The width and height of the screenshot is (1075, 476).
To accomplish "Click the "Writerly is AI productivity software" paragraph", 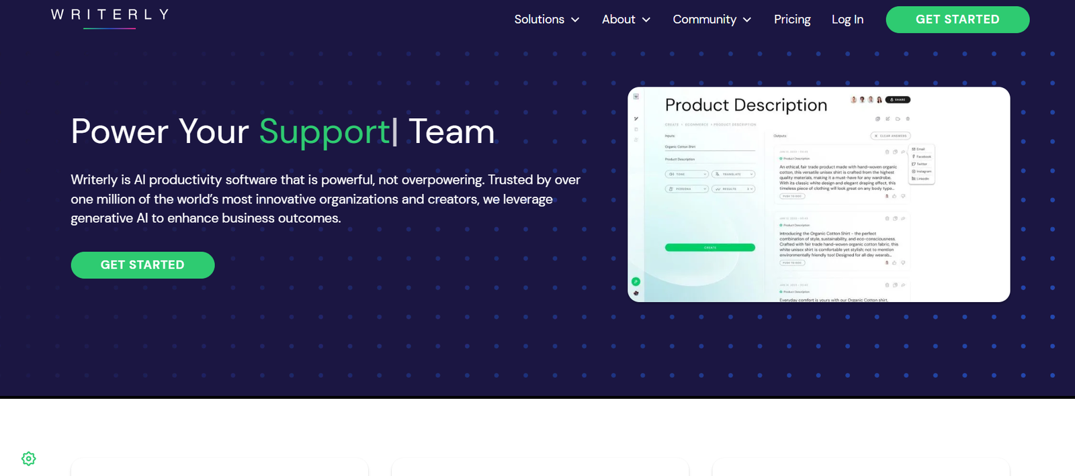I will click(326, 199).
